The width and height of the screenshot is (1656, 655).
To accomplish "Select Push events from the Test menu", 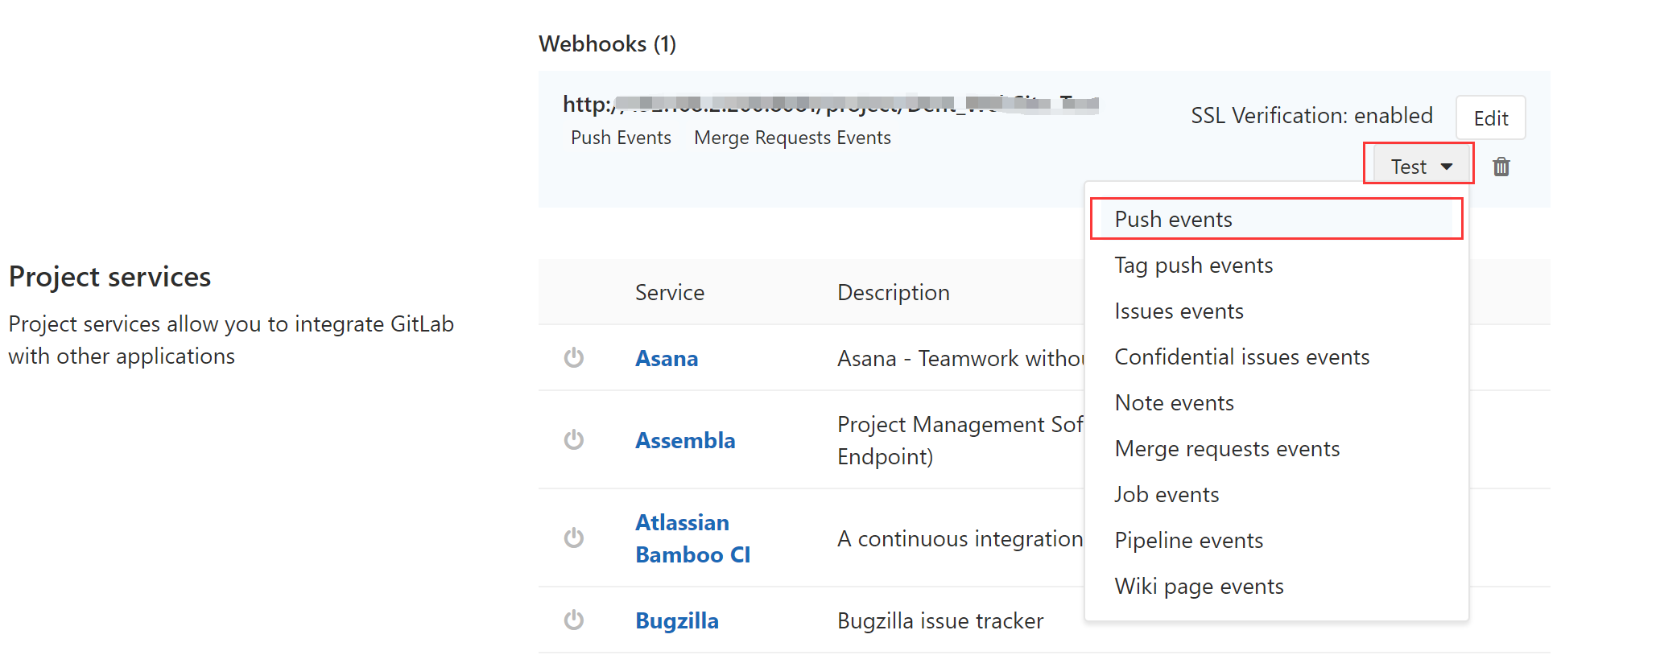I will coord(1173,220).
